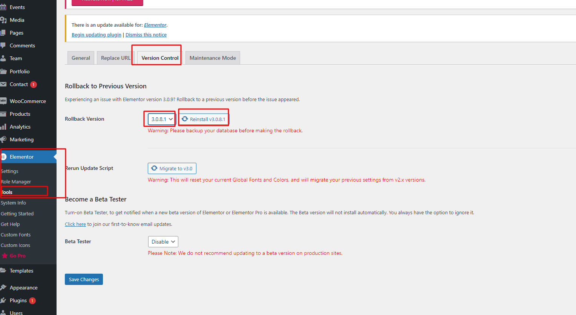Click the Team person icon
This screenshot has height=315, width=576.
[3, 58]
